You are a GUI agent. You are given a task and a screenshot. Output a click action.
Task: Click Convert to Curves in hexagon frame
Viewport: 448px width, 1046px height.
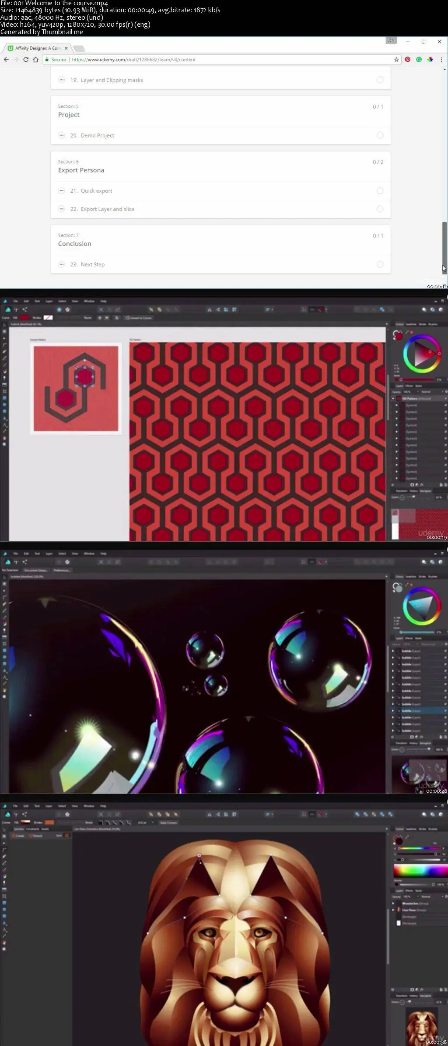pyautogui.click(x=139, y=318)
